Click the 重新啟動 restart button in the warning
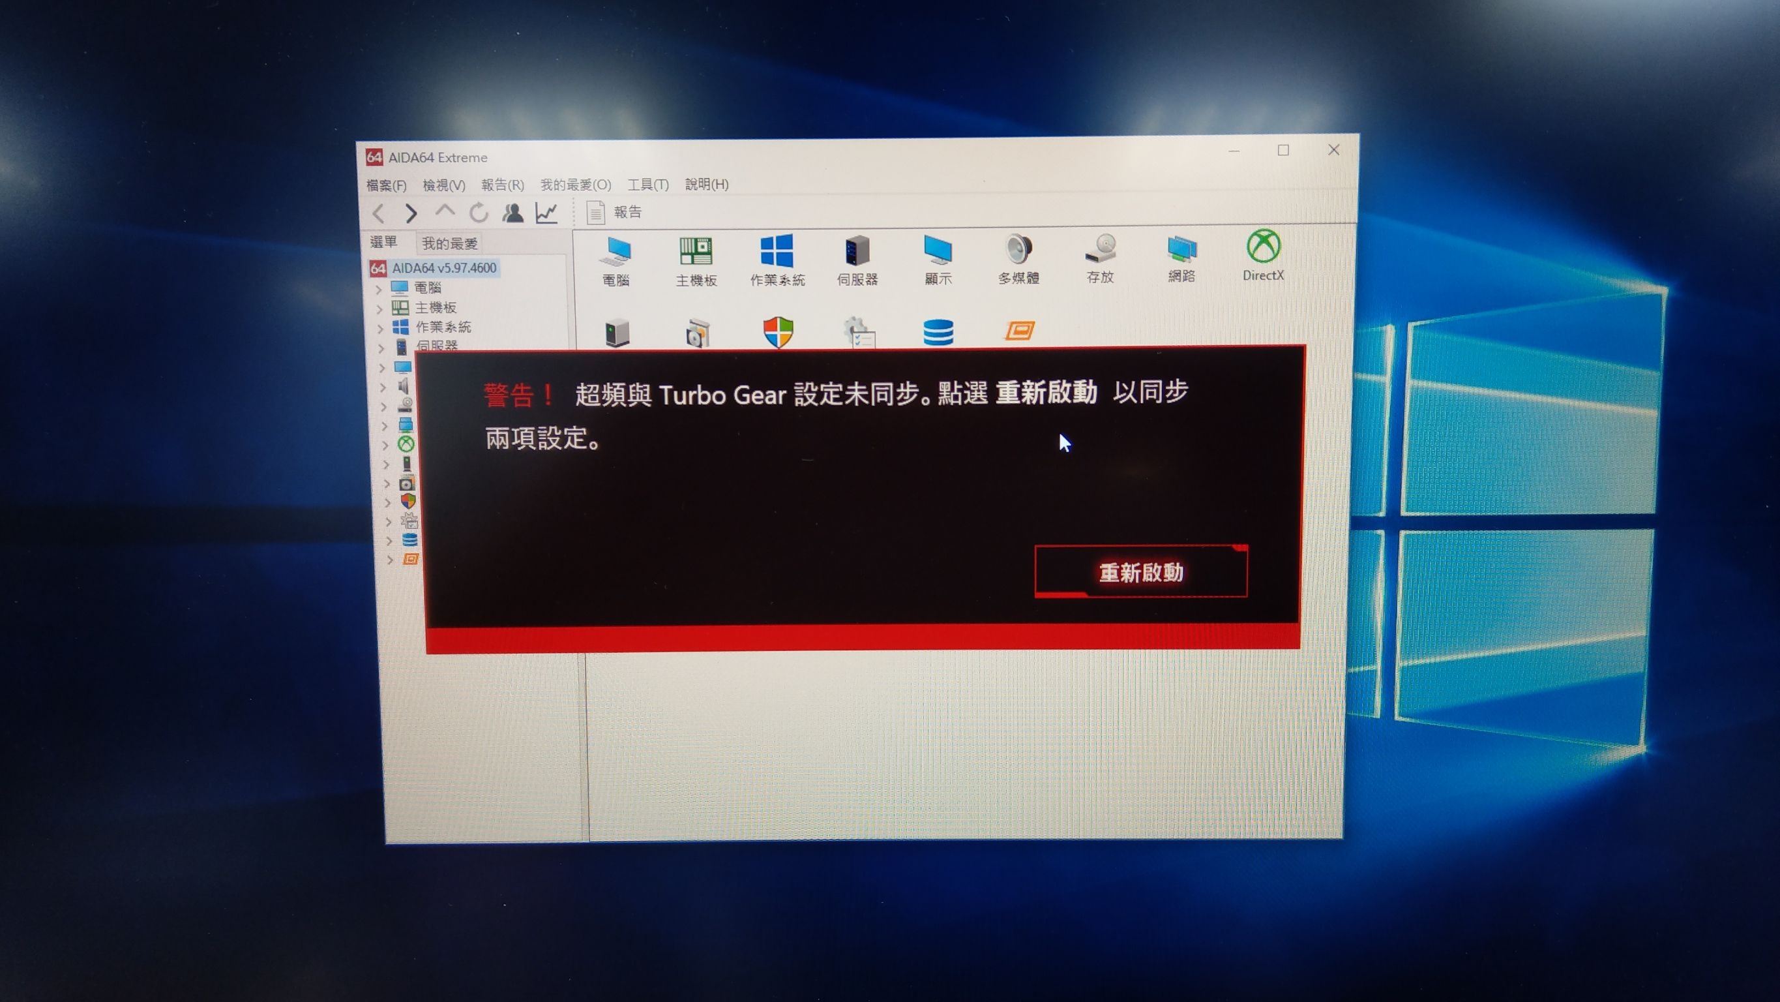Image resolution: width=1780 pixels, height=1002 pixels. (1141, 572)
